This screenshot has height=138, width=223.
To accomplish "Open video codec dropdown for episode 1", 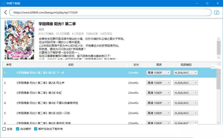I will click(185, 73).
